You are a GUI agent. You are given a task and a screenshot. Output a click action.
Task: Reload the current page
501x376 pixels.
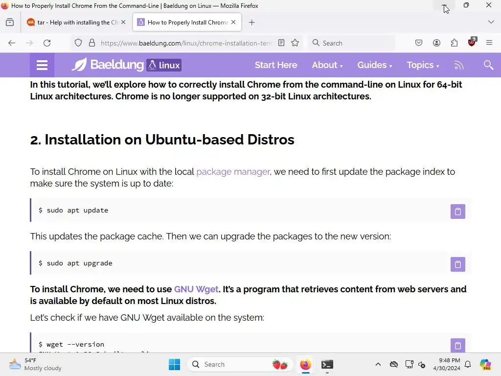coord(47,43)
